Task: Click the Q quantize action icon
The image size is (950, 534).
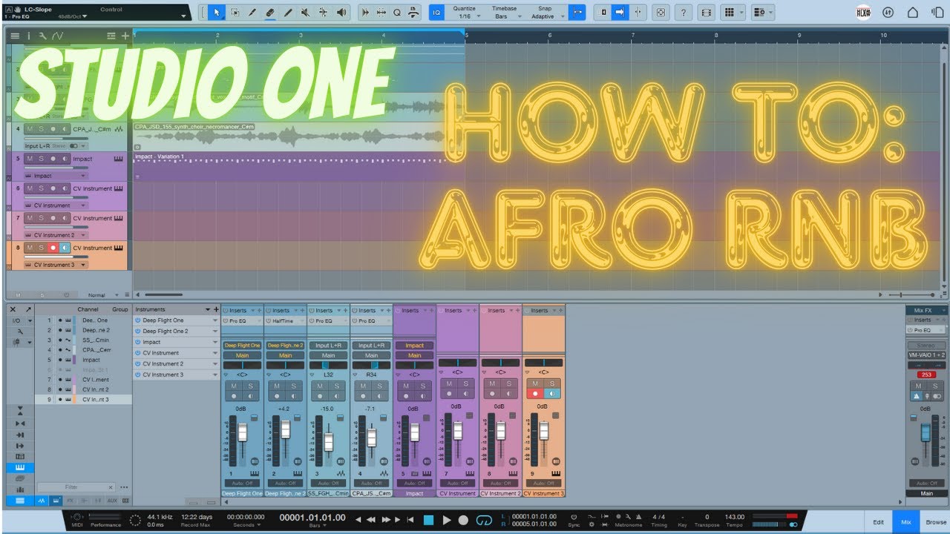Action: (x=397, y=13)
